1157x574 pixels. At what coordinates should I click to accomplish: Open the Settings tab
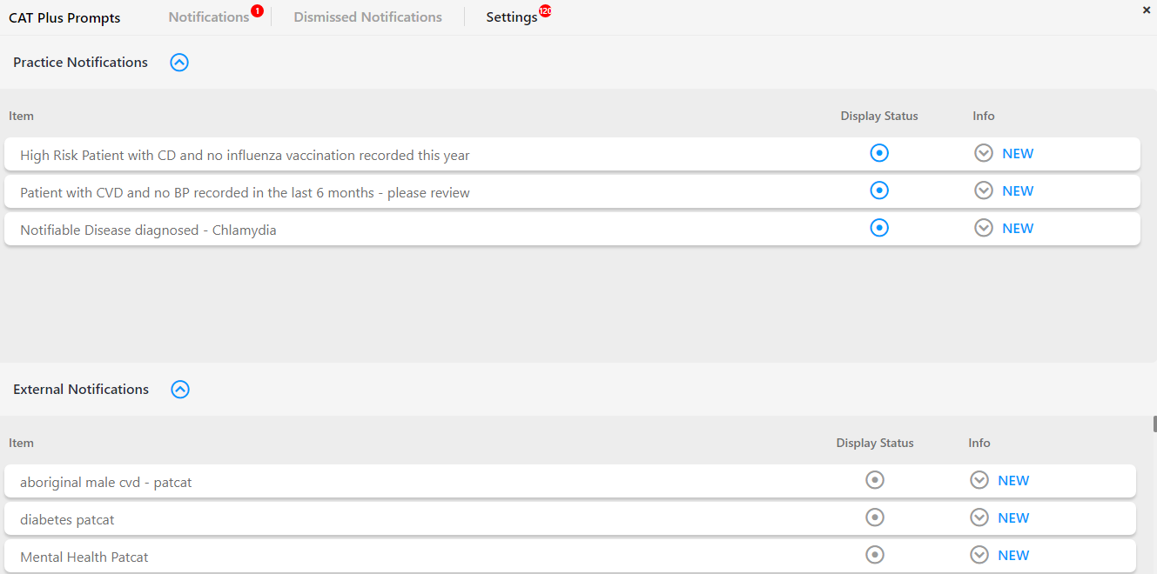[511, 17]
